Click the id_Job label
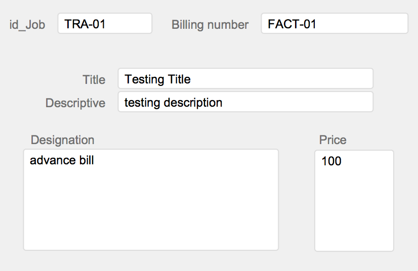This screenshot has height=271, width=418. [27, 25]
